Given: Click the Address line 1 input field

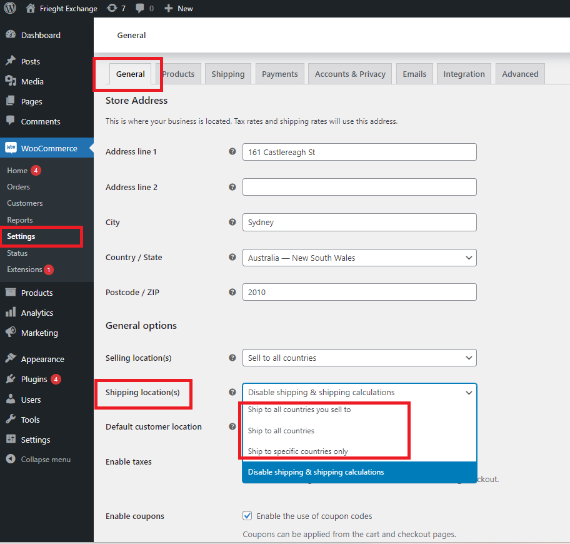Looking at the screenshot, I should 359,152.
